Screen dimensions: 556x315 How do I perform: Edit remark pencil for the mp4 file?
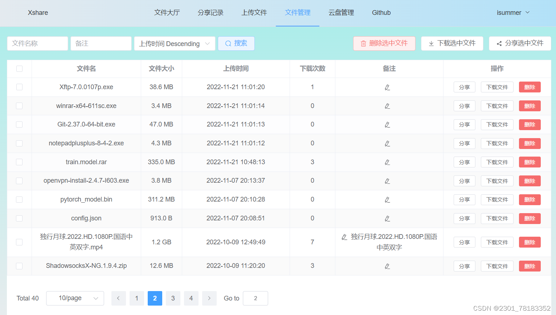click(344, 237)
